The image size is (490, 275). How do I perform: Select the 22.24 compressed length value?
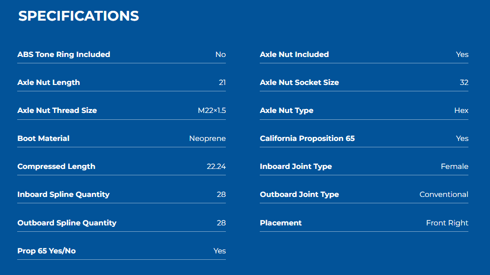point(216,166)
